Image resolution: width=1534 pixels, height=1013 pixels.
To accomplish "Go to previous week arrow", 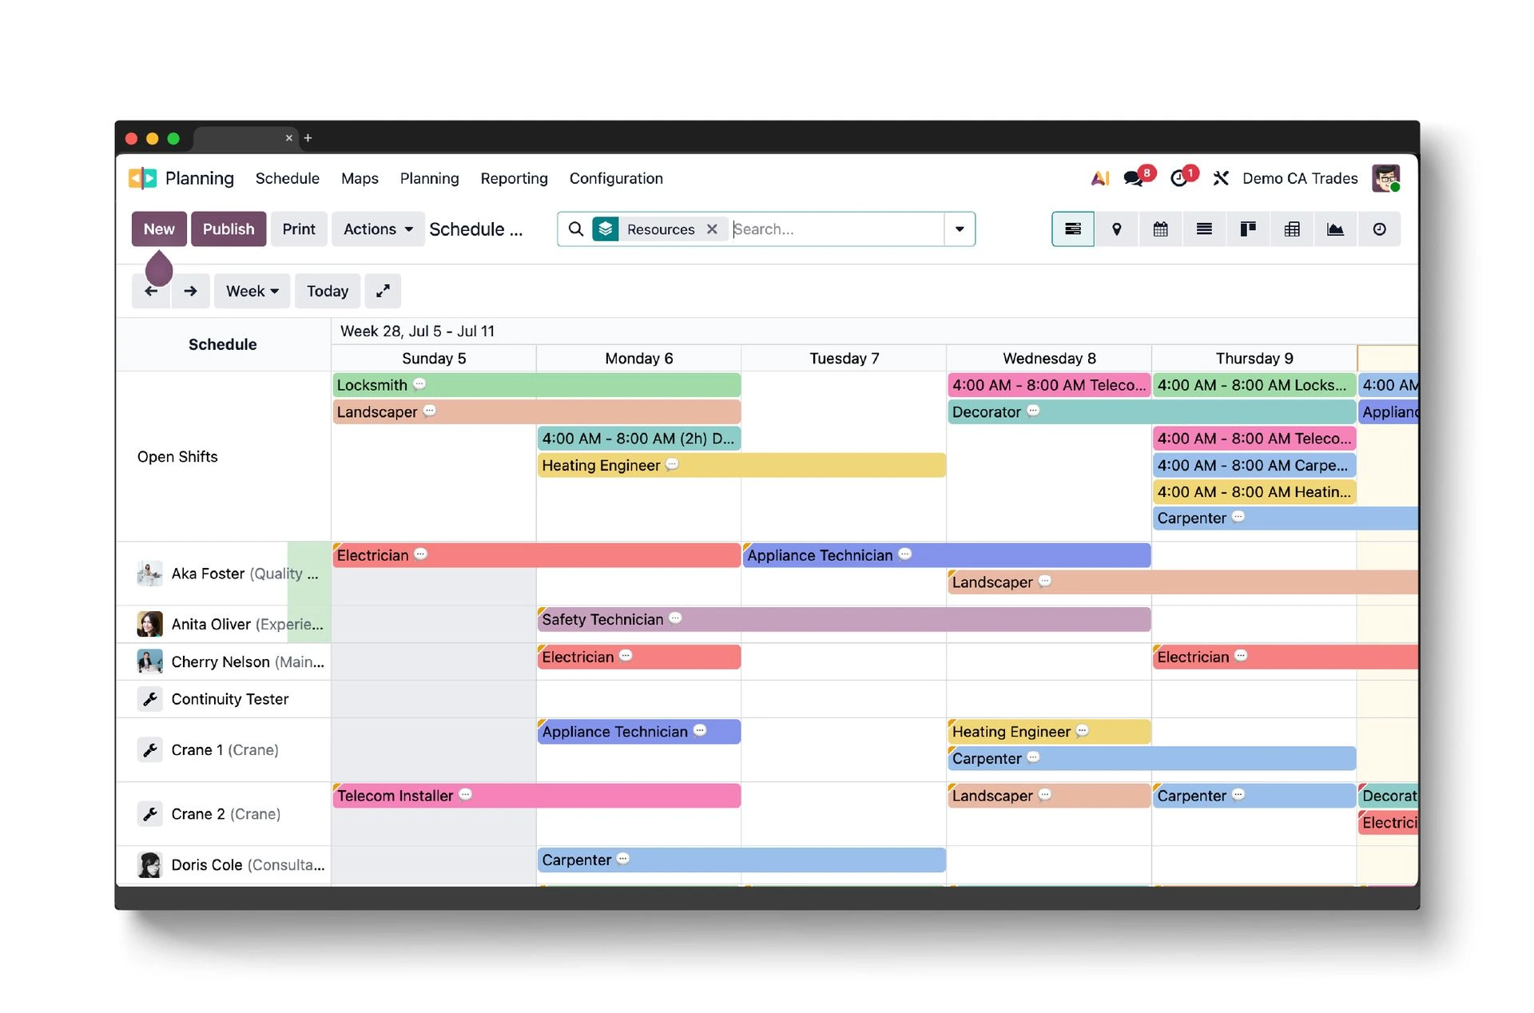I will click(151, 291).
